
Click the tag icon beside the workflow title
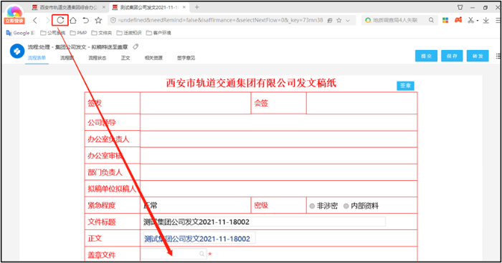click(x=136, y=46)
